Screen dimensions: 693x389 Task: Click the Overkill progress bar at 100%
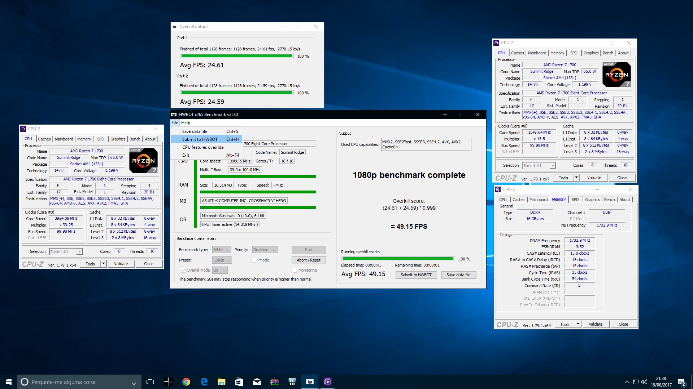(398, 259)
